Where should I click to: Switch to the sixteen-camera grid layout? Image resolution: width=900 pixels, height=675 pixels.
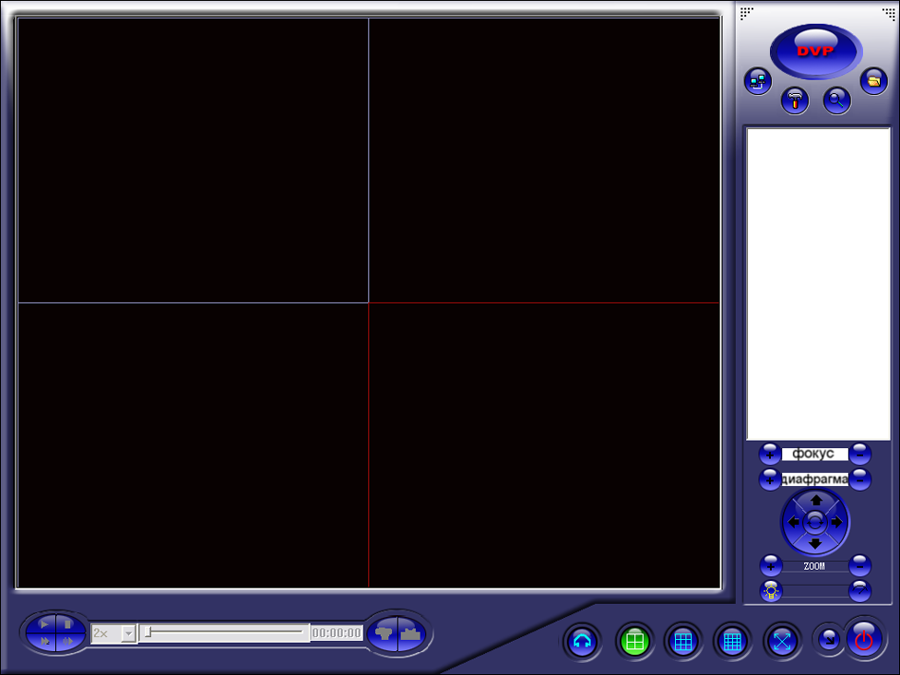point(732,641)
